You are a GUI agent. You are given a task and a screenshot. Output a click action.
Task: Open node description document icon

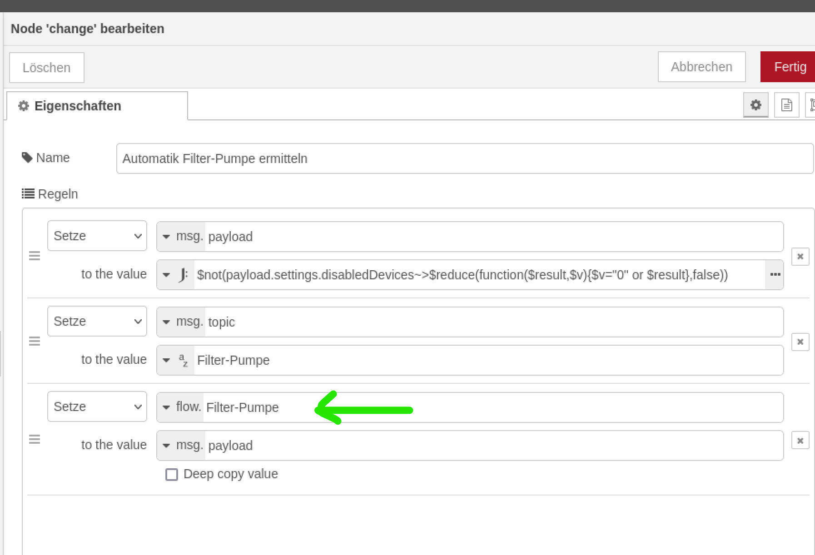pos(786,105)
